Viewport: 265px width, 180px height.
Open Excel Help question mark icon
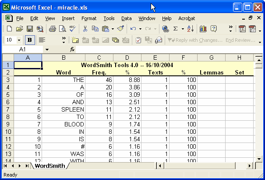tap(213, 29)
